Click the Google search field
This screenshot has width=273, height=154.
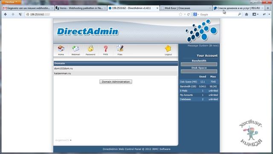click(x=218, y=15)
